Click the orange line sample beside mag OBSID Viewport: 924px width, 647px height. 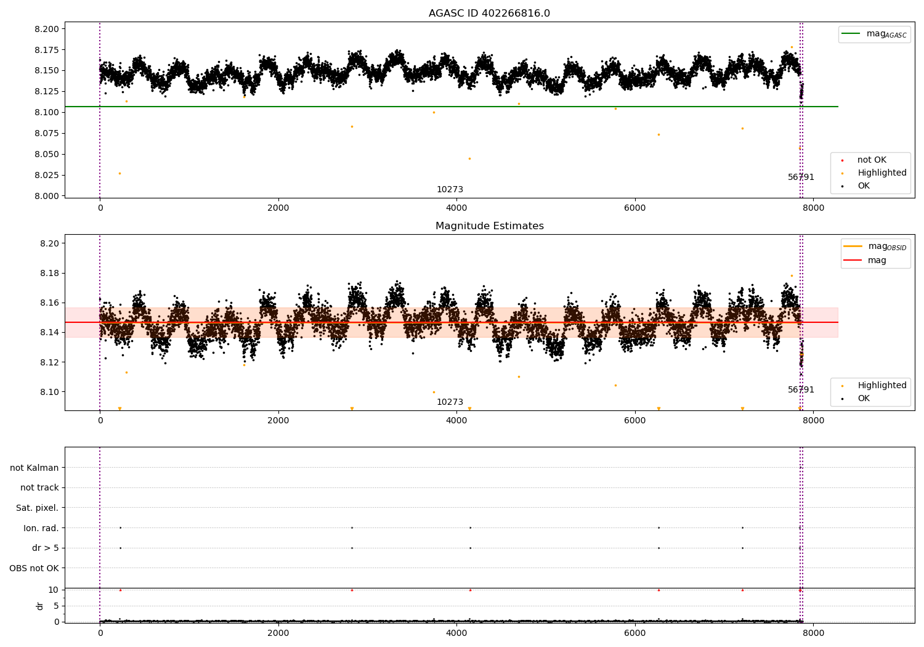pos(853,246)
